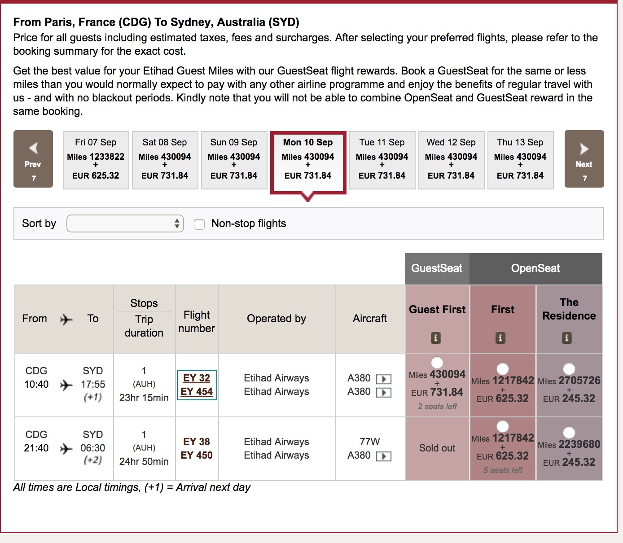The height and width of the screenshot is (543, 623).
Task: Click arrival time 06:30
Action: point(93,448)
